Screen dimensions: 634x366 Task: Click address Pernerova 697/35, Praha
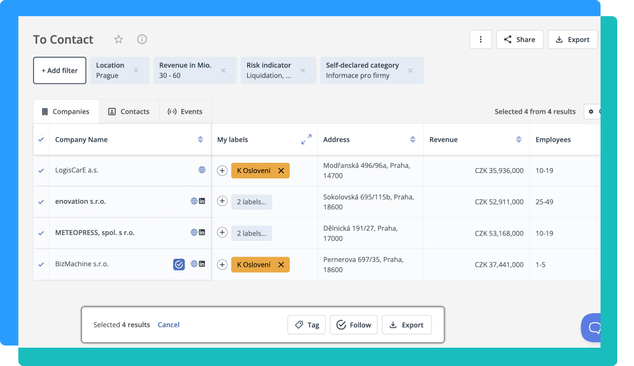tap(364, 265)
